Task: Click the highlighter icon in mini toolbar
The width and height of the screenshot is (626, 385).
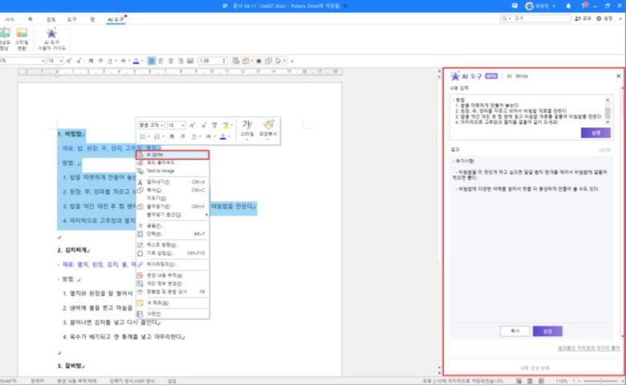Action: coord(226,125)
